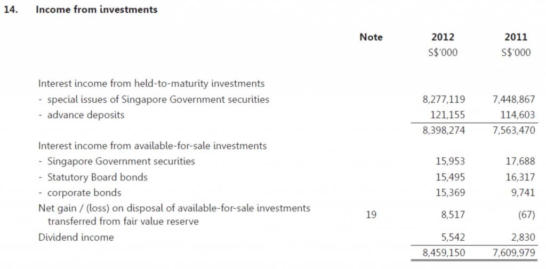Viewport: 546px width, 269px height.
Task: Click the 'Income from investments' heading
Action: point(97,10)
